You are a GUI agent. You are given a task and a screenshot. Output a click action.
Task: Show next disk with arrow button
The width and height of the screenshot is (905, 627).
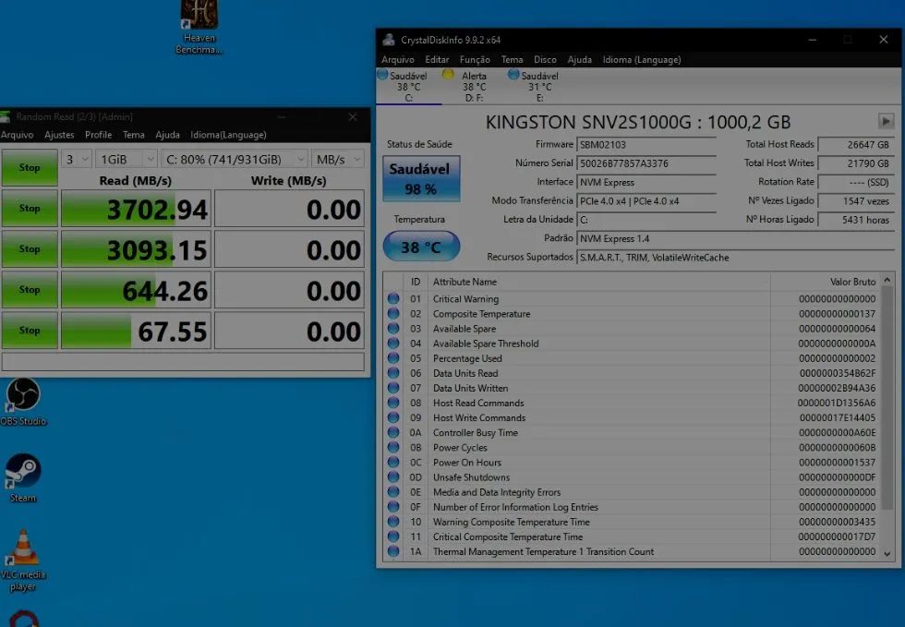coord(886,121)
